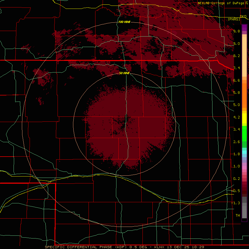Click the 5.0 value on color scale
Image resolution: width=249 pixels, height=249 pixels.
click(237, 105)
